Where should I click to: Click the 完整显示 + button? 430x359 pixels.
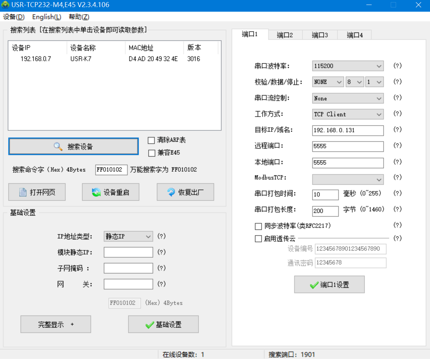(x=56, y=324)
